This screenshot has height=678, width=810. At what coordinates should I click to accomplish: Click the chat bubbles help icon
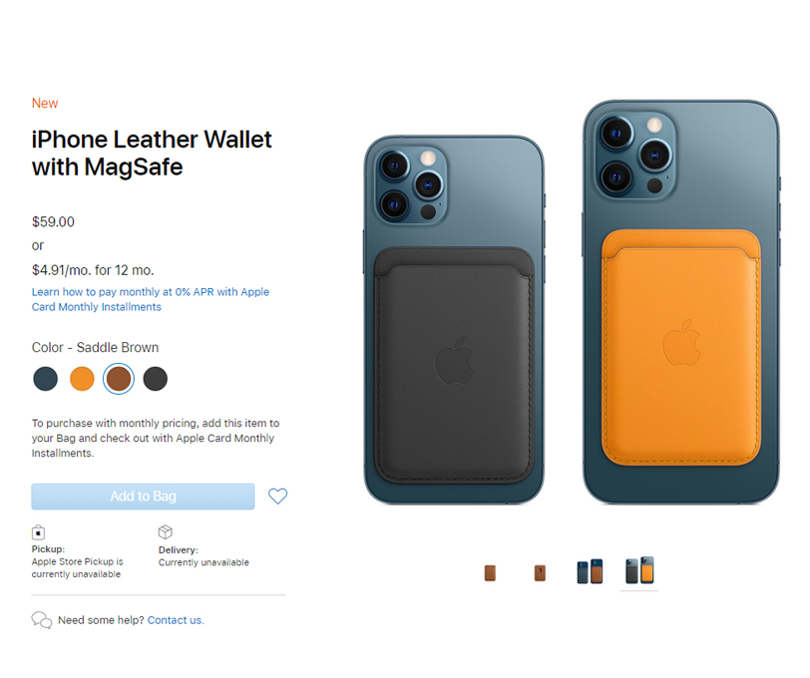42,619
